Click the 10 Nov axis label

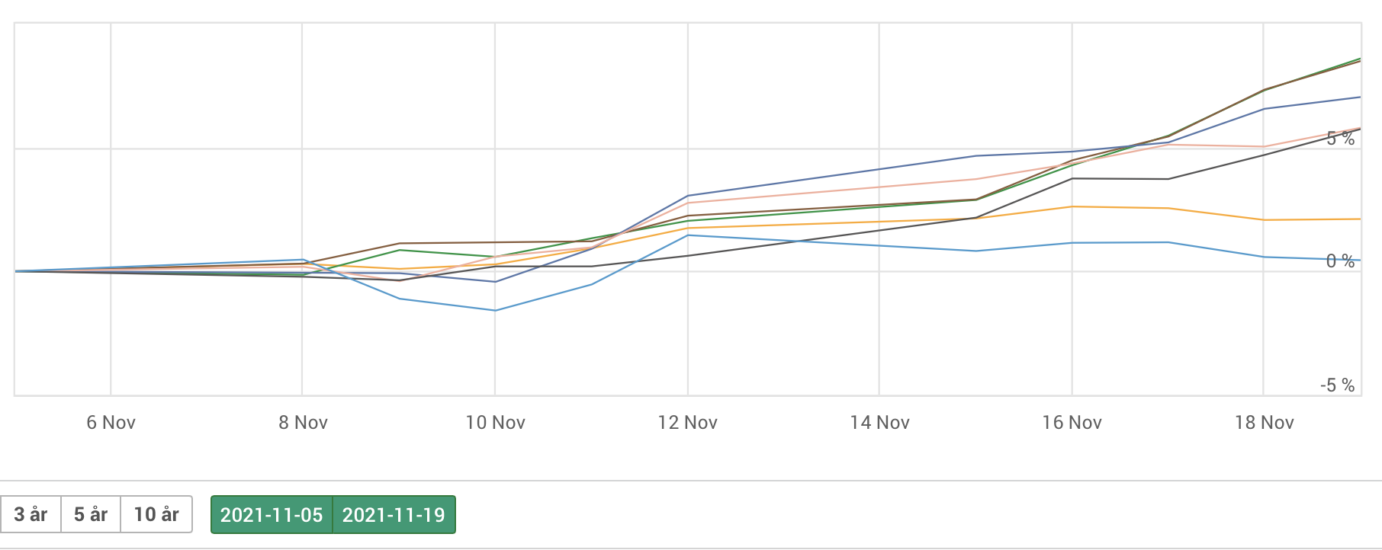point(495,423)
